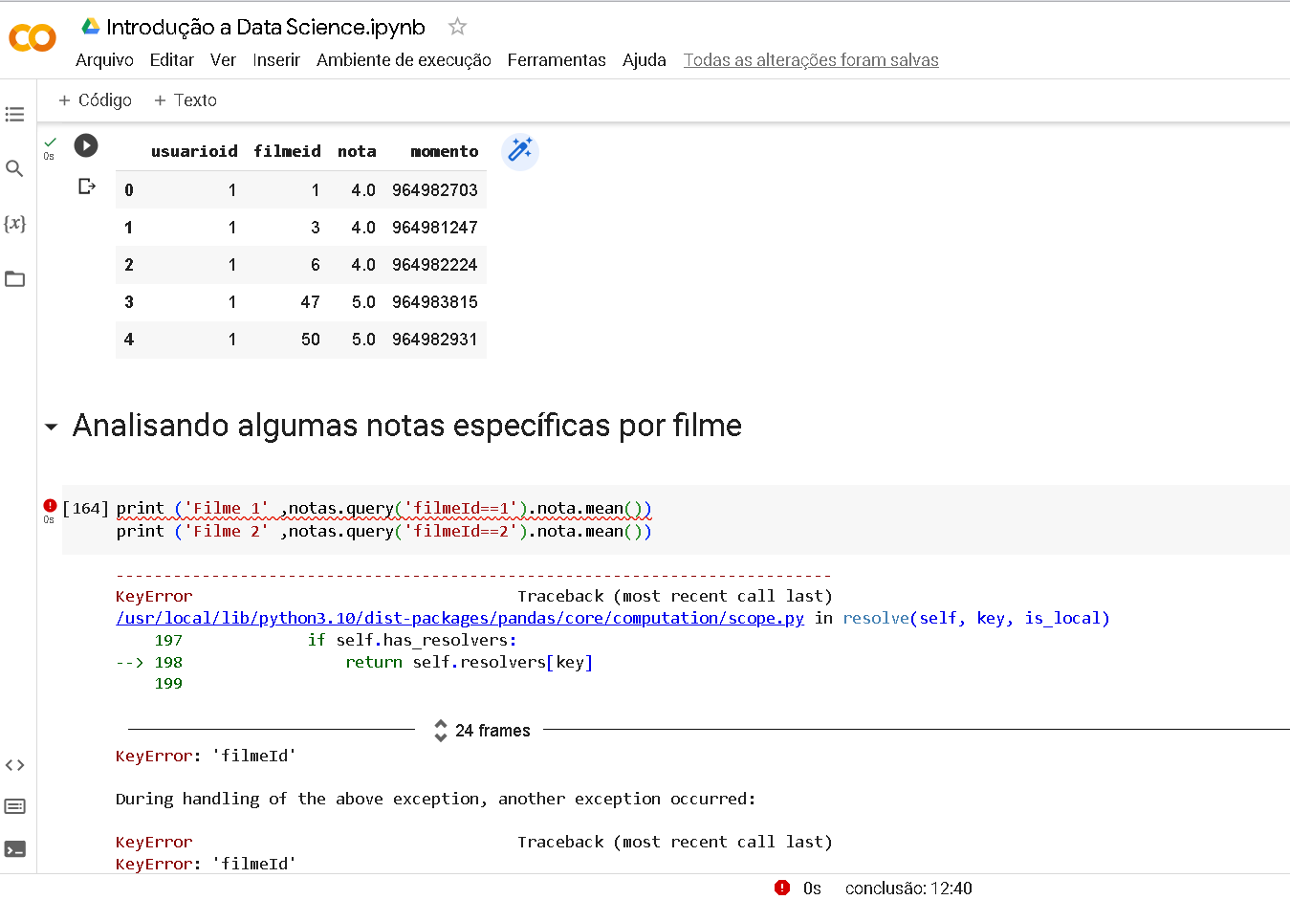This screenshot has height=900, width=1290.
Task: Open the Ambiente de execução menu
Action: (404, 60)
